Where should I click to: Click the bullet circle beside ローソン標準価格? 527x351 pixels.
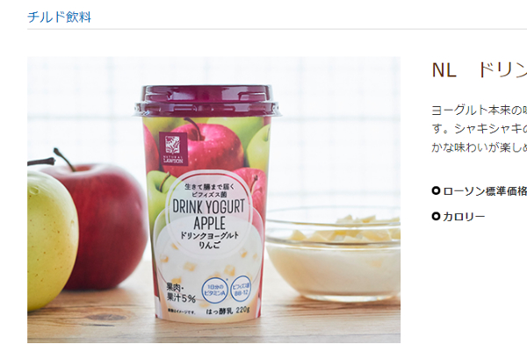click(436, 190)
